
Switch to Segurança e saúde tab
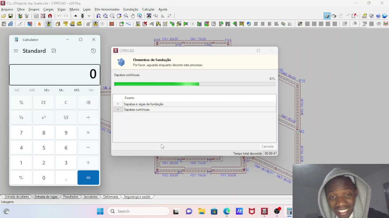137,197
